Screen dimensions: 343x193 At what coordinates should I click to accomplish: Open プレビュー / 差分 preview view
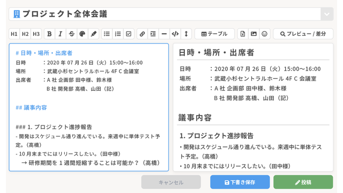[x=303, y=34]
